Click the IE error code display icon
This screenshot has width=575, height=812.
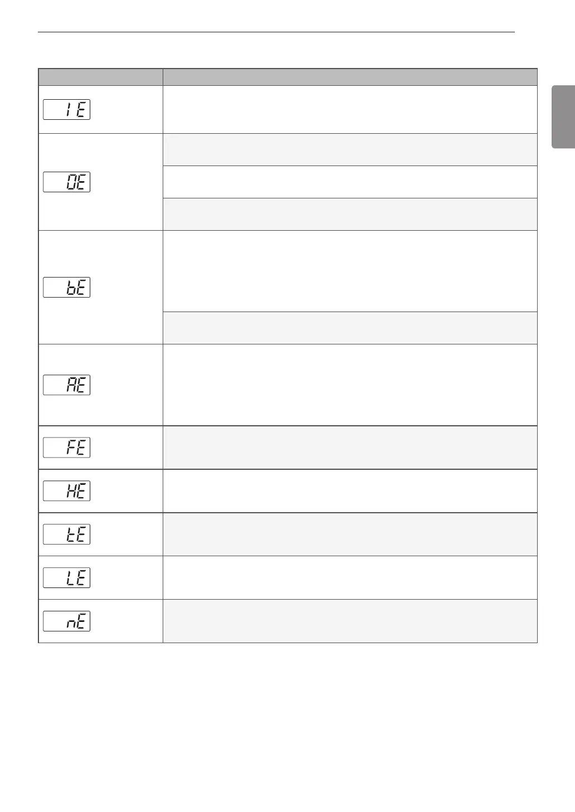point(67,109)
